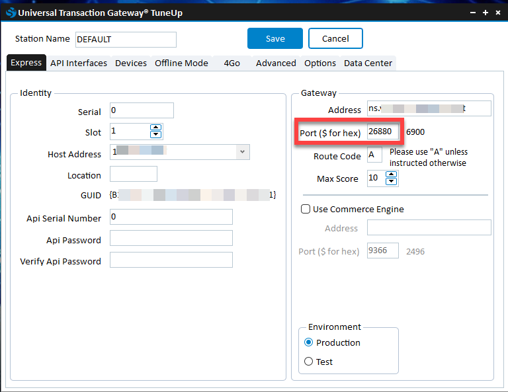Image resolution: width=508 pixels, height=392 pixels.
Task: Select the Production environment radio button
Action: pyautogui.click(x=308, y=342)
